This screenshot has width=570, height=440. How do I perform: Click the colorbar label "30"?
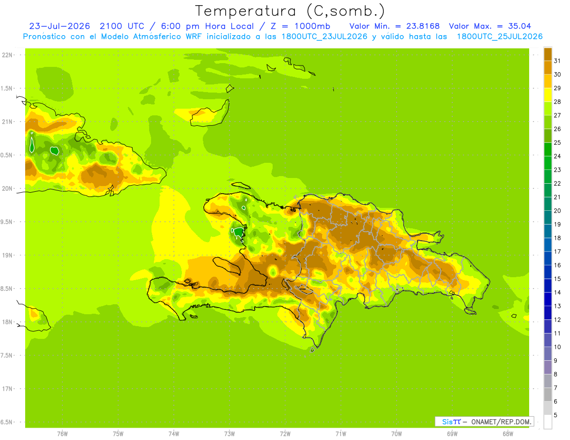557,74
